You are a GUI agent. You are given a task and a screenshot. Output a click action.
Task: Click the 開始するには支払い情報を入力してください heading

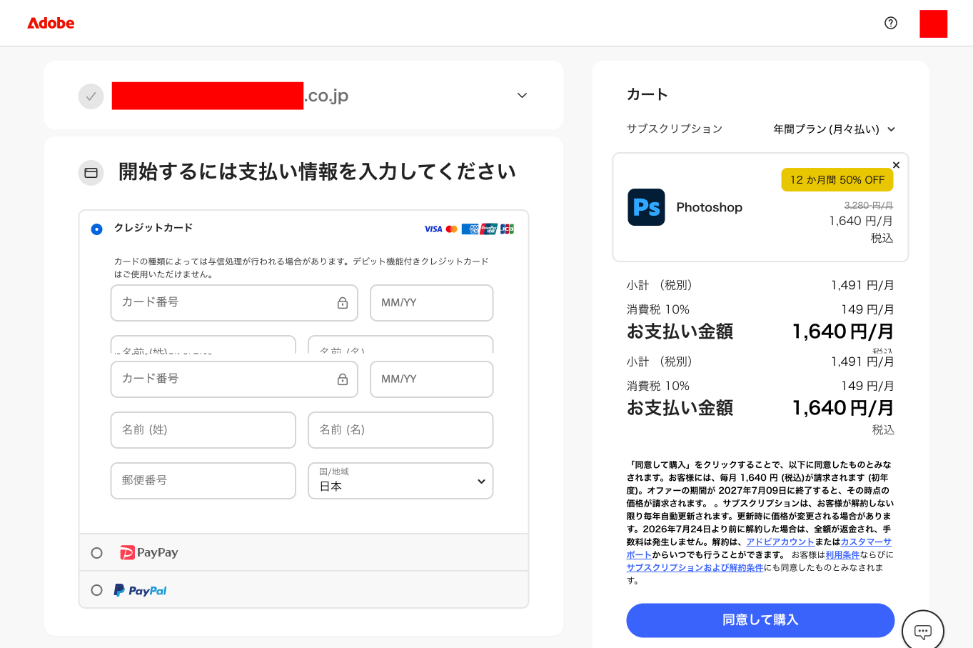pyautogui.click(x=317, y=172)
